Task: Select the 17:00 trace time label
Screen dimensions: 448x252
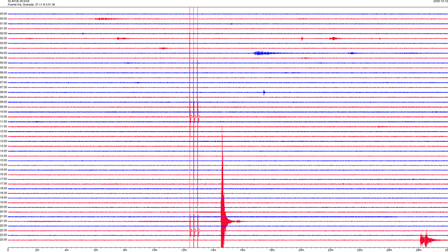Action: [x=3, y=179]
